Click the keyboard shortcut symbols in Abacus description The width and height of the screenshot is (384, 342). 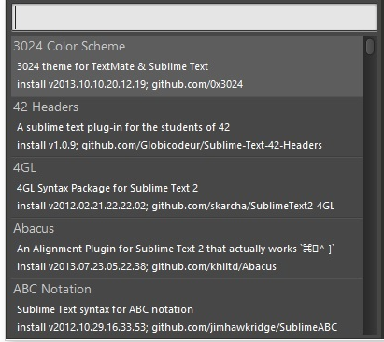point(317,249)
